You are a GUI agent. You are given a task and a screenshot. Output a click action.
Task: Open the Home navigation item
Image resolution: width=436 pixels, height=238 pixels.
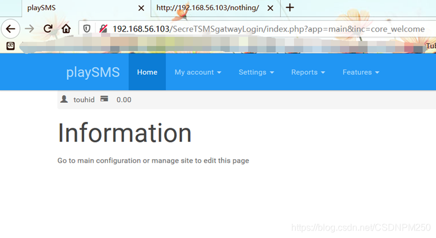[147, 72]
